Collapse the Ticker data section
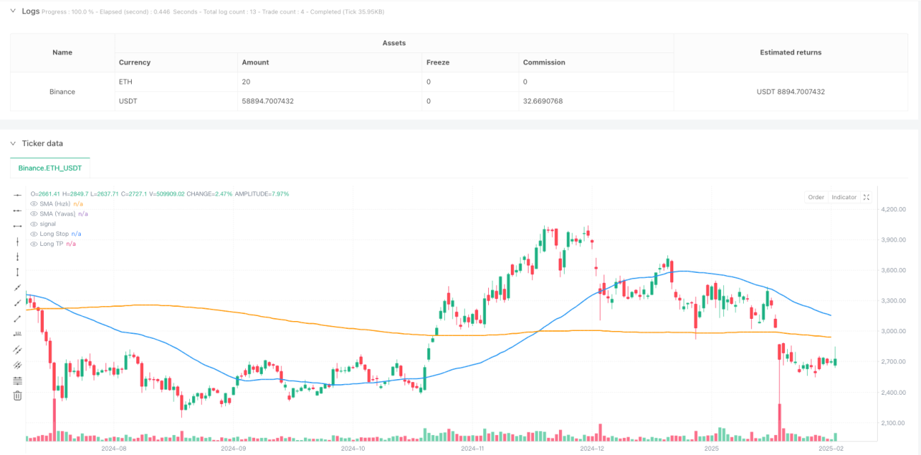 tap(14, 143)
